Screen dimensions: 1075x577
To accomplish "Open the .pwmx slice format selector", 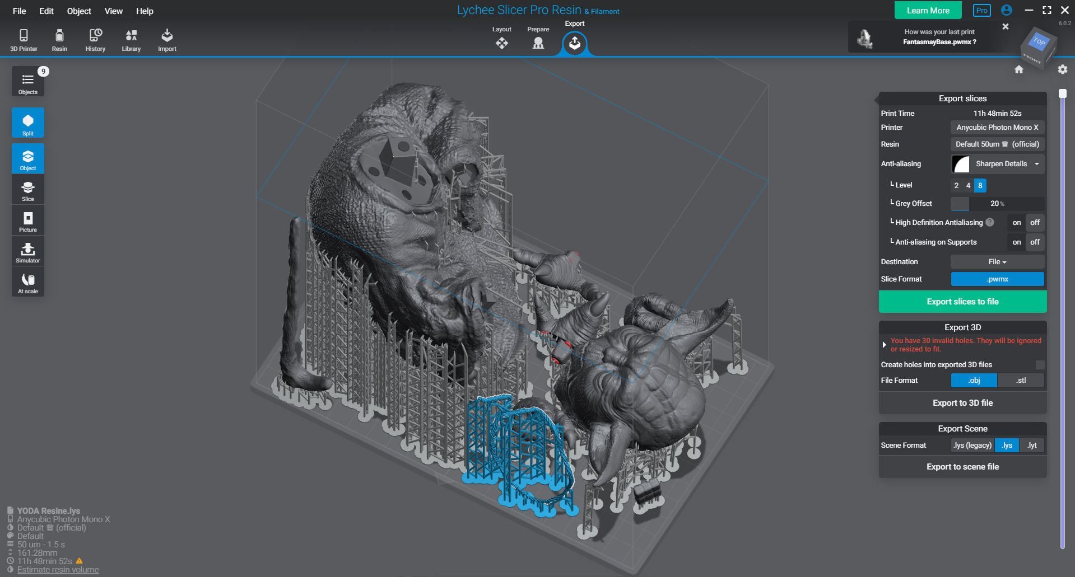I will (x=997, y=279).
